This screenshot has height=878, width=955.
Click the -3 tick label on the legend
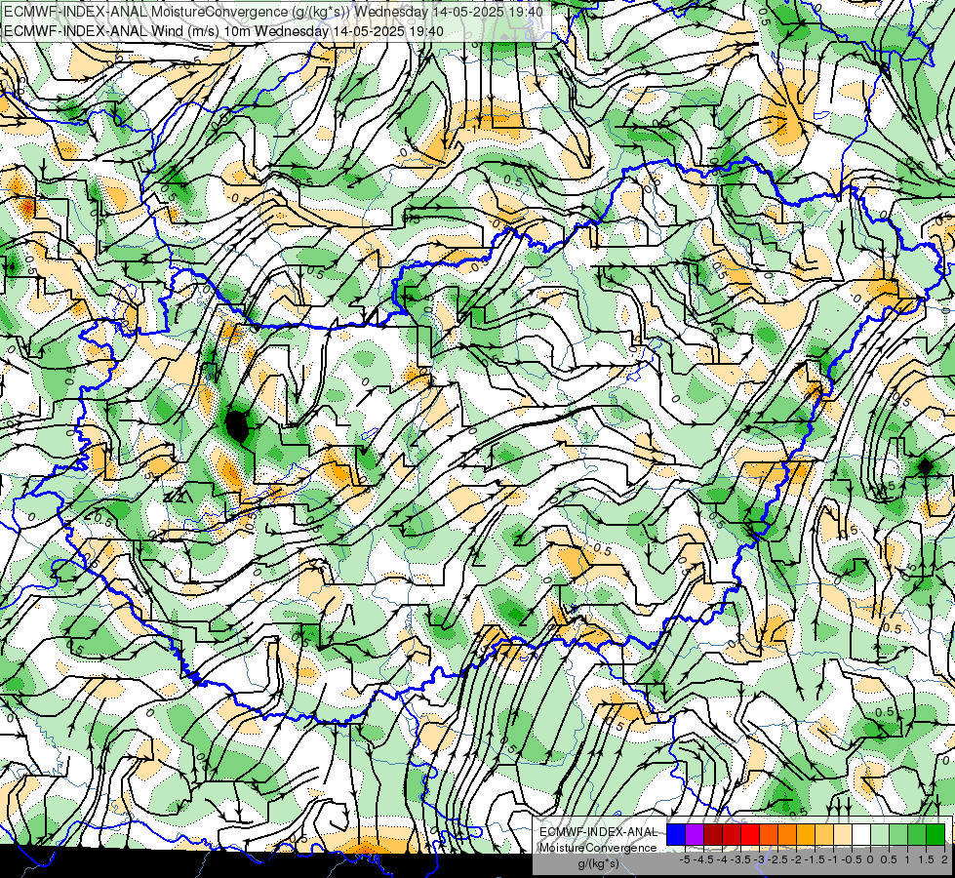pyautogui.click(x=759, y=859)
